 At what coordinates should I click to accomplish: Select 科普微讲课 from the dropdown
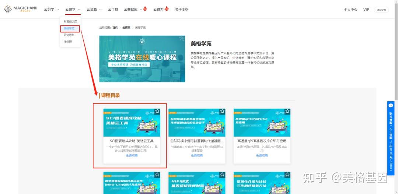point(70,22)
